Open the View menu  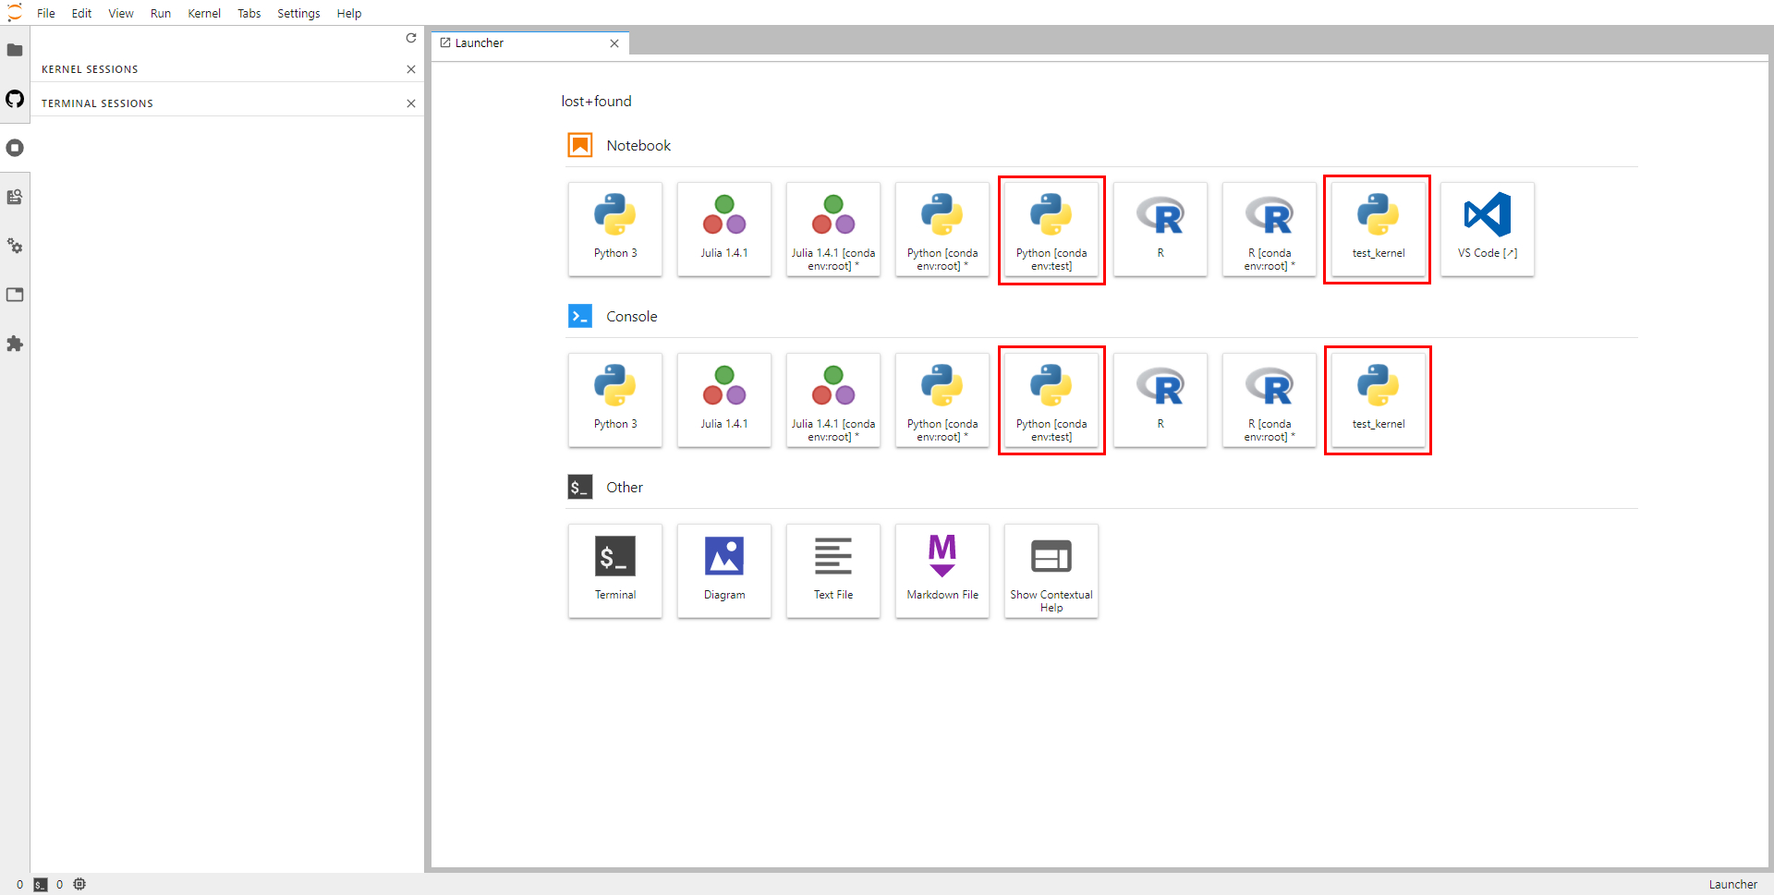click(x=121, y=13)
